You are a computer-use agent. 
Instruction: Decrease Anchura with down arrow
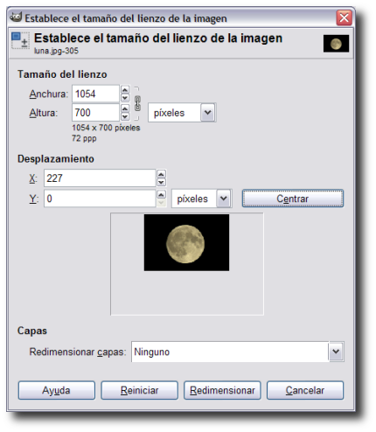(125, 98)
